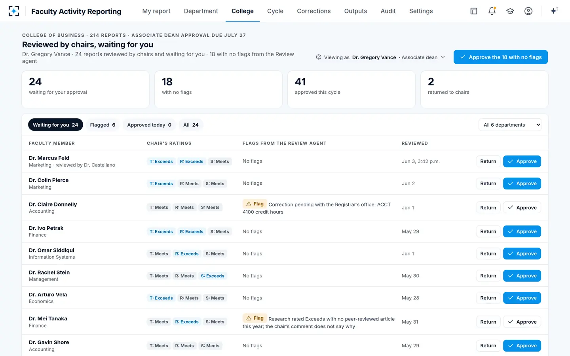Switch to the Department tab

[x=201, y=11]
